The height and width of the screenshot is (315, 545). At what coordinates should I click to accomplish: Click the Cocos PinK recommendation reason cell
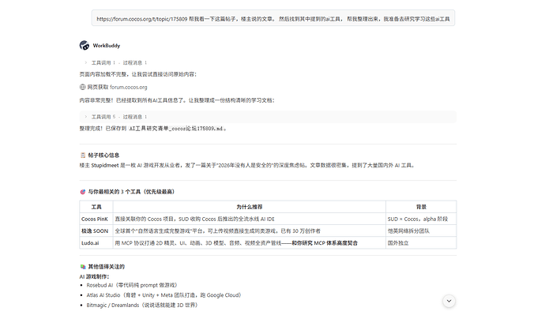(250, 219)
